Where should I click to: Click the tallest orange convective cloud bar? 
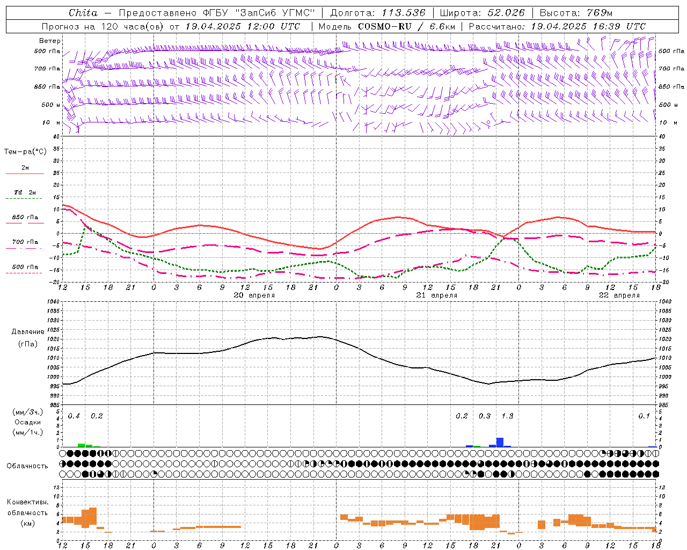pyautogui.click(x=92, y=516)
